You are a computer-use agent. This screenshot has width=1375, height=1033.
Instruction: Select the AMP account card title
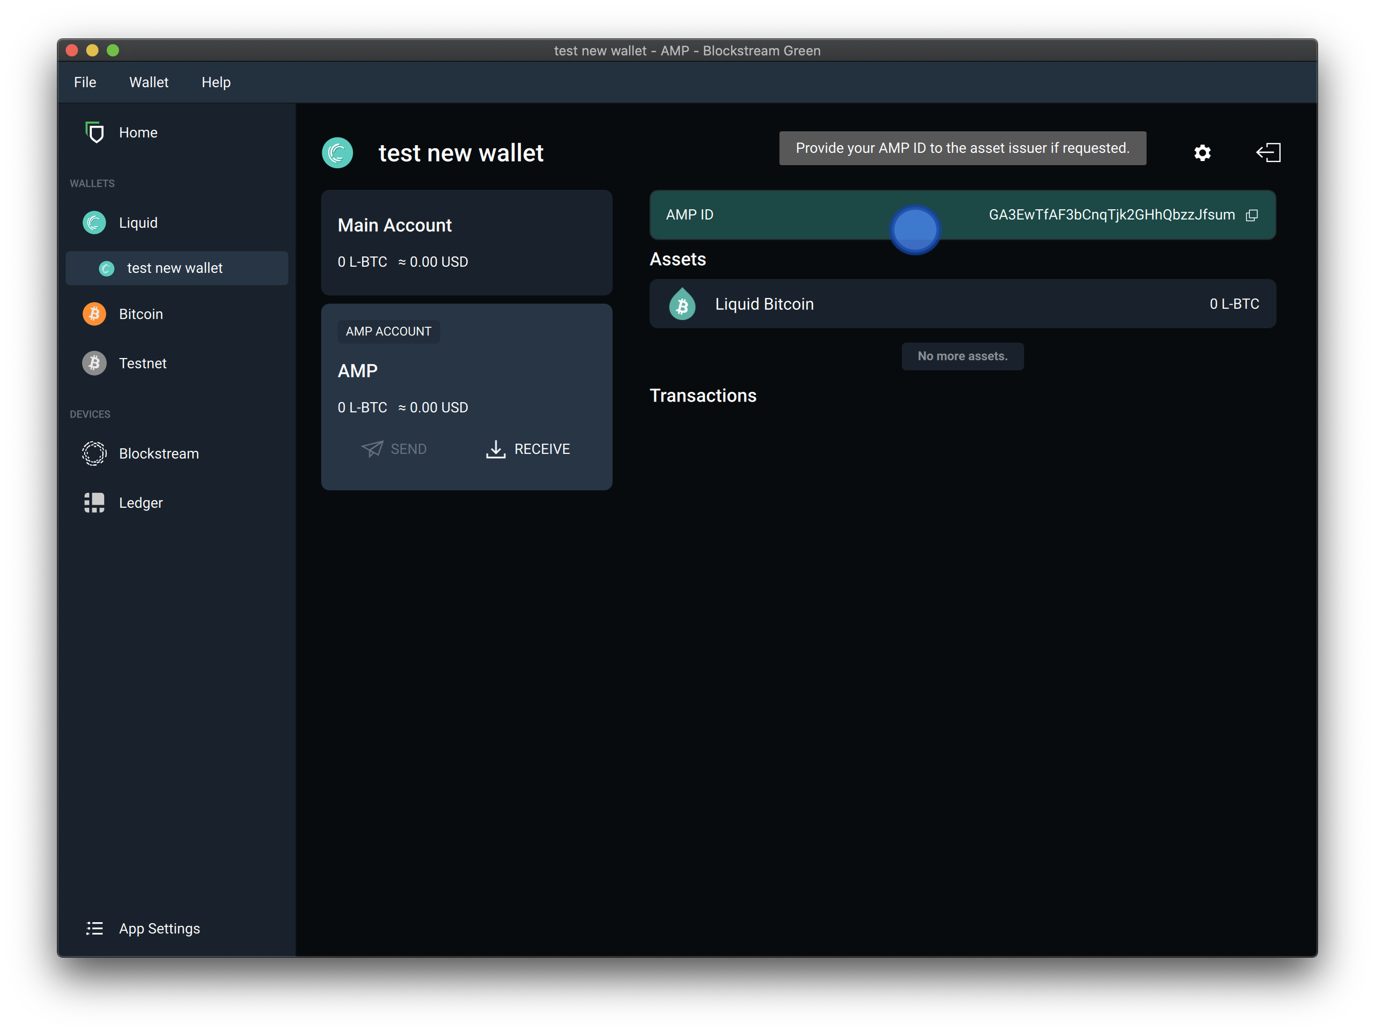pos(358,371)
